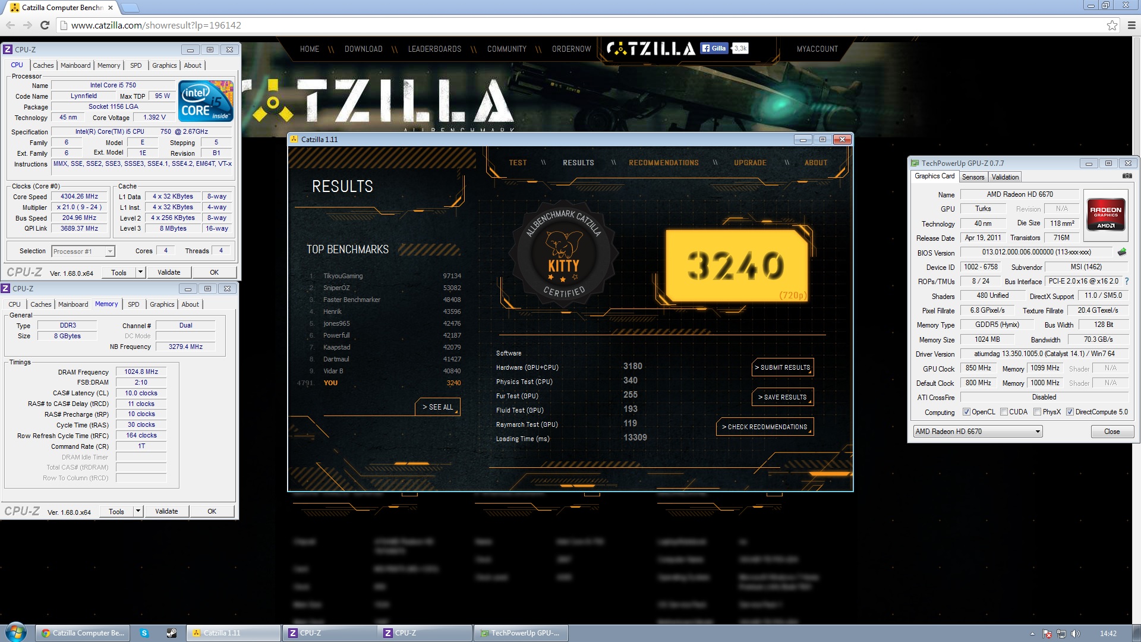Toggle the DirectCompute 5.0 checkbox
The height and width of the screenshot is (642, 1141).
click(x=1070, y=412)
